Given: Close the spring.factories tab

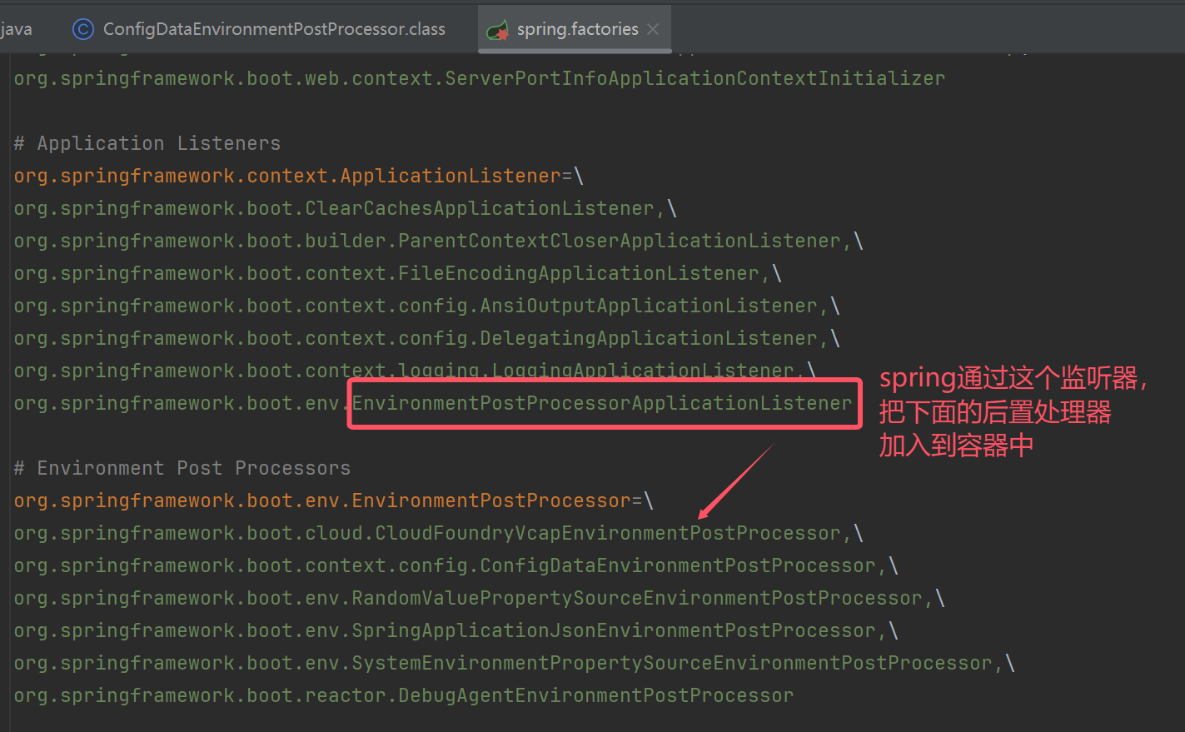Looking at the screenshot, I should tap(654, 29).
